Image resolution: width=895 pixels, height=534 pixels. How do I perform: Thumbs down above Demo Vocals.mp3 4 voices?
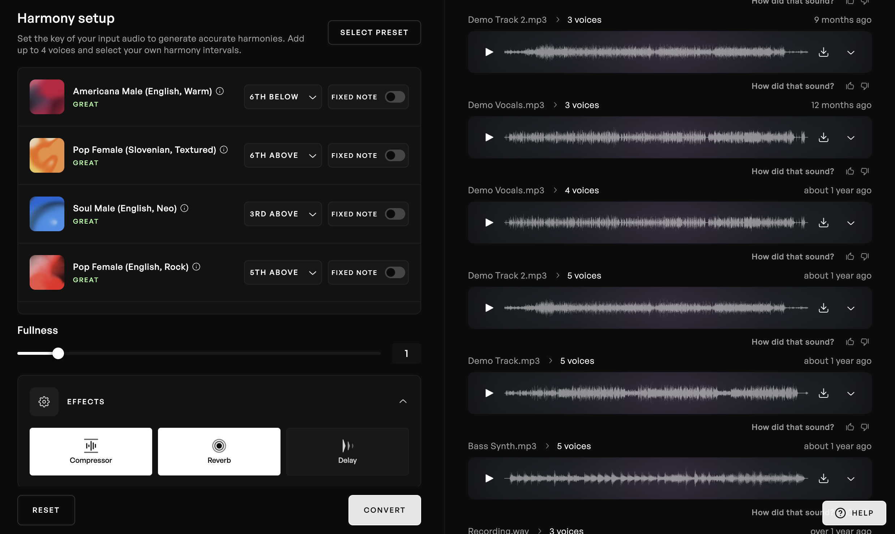pyautogui.click(x=865, y=171)
